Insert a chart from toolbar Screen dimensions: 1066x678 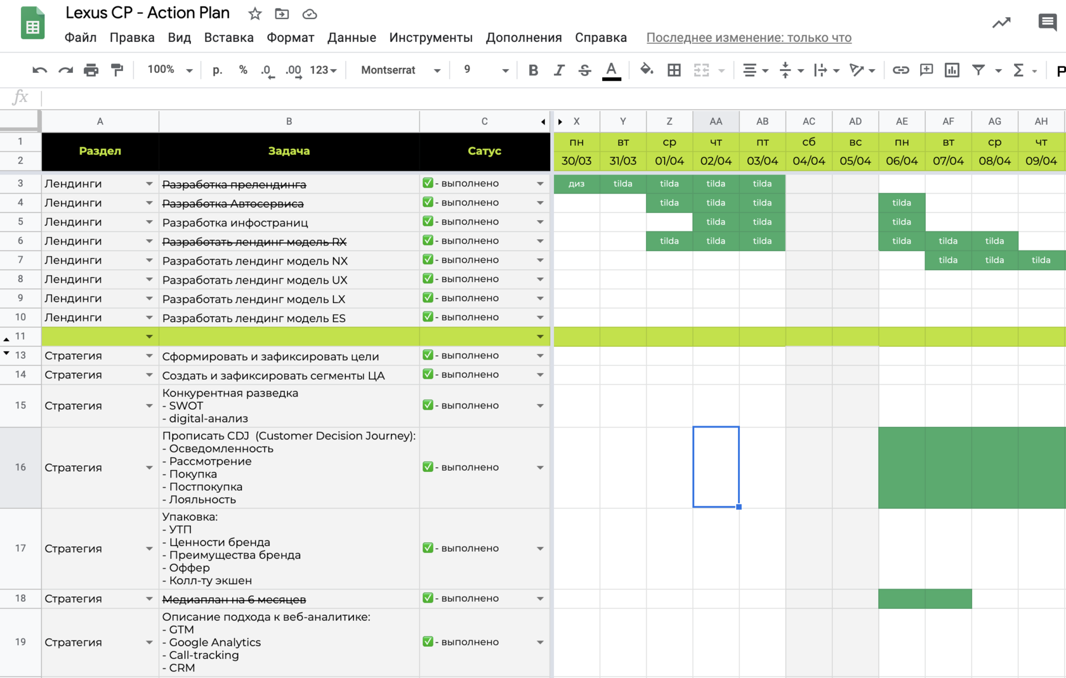point(952,70)
